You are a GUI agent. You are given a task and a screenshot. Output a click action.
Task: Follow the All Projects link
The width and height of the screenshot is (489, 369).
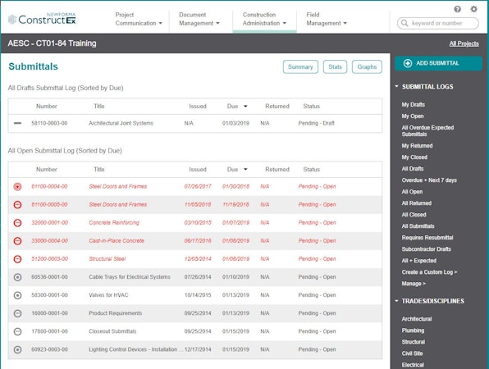[x=464, y=43]
